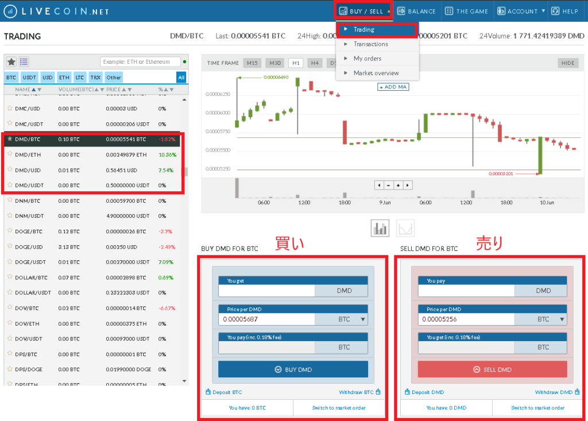Click the chart scroll-right arrow
Viewport: 588px width, 421px height.
tap(408, 185)
